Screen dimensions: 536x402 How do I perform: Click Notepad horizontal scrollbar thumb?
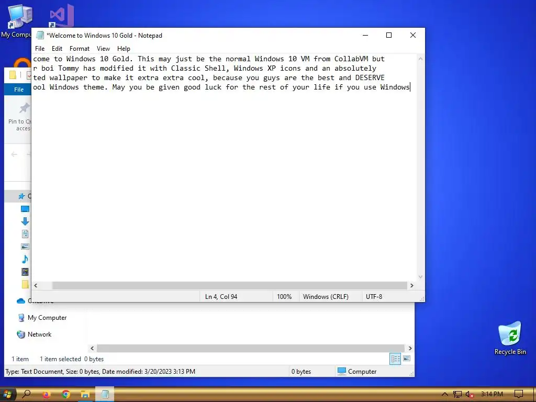229,285
